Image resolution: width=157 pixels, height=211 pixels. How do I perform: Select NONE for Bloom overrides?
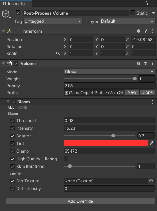tap(22, 108)
